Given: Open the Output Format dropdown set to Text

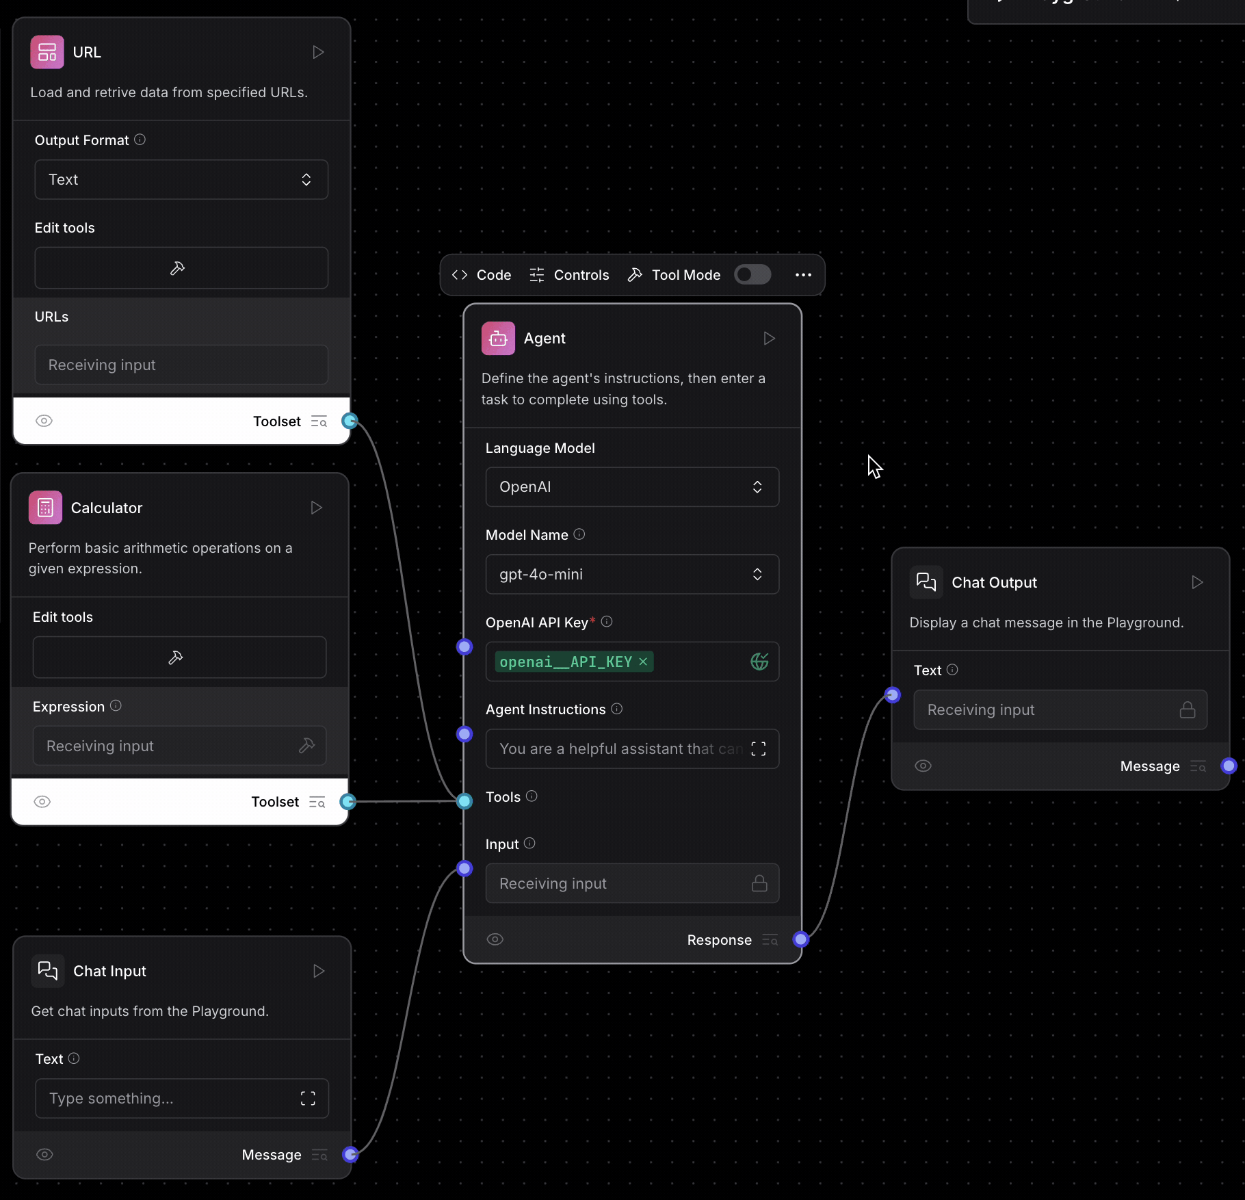Looking at the screenshot, I should (x=181, y=180).
